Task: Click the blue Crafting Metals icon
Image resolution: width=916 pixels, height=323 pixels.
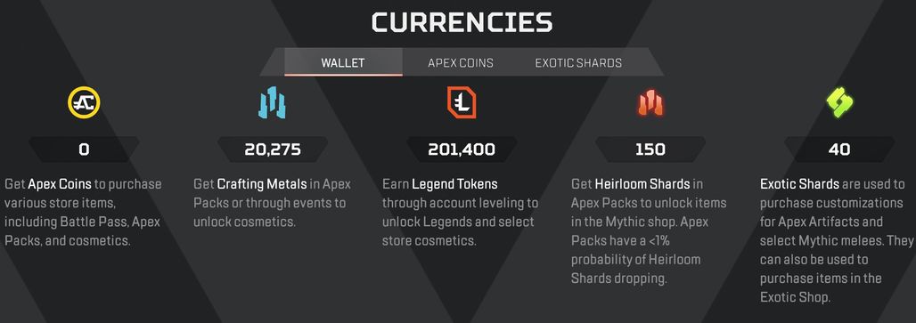Action: coord(273,103)
